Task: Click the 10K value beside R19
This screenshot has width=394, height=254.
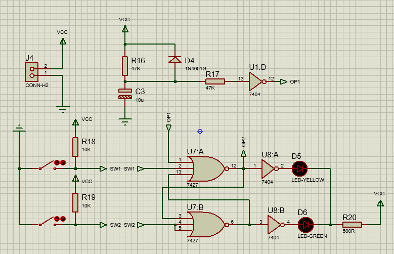Action: 86,206
